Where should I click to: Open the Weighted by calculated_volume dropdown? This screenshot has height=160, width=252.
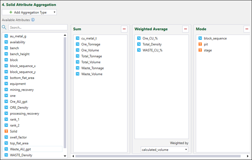point(164,150)
